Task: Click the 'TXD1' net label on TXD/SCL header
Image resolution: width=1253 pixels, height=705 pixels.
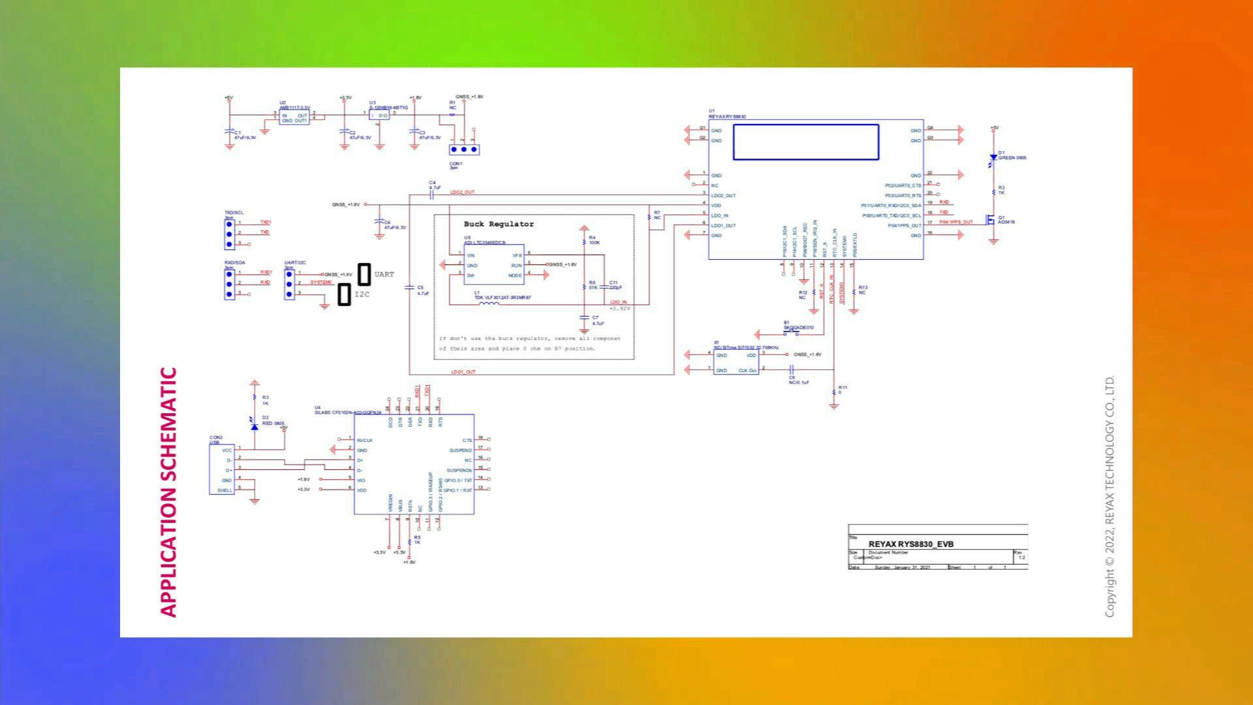Action: pos(266,223)
